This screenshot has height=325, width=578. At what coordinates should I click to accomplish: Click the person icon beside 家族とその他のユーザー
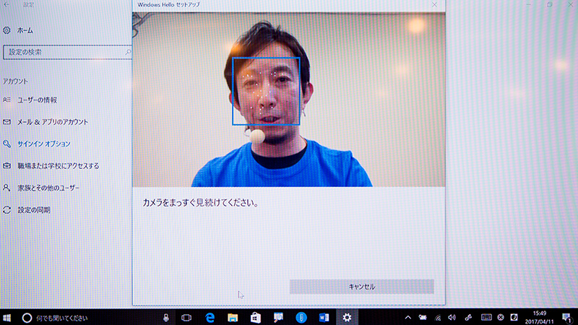(x=7, y=188)
